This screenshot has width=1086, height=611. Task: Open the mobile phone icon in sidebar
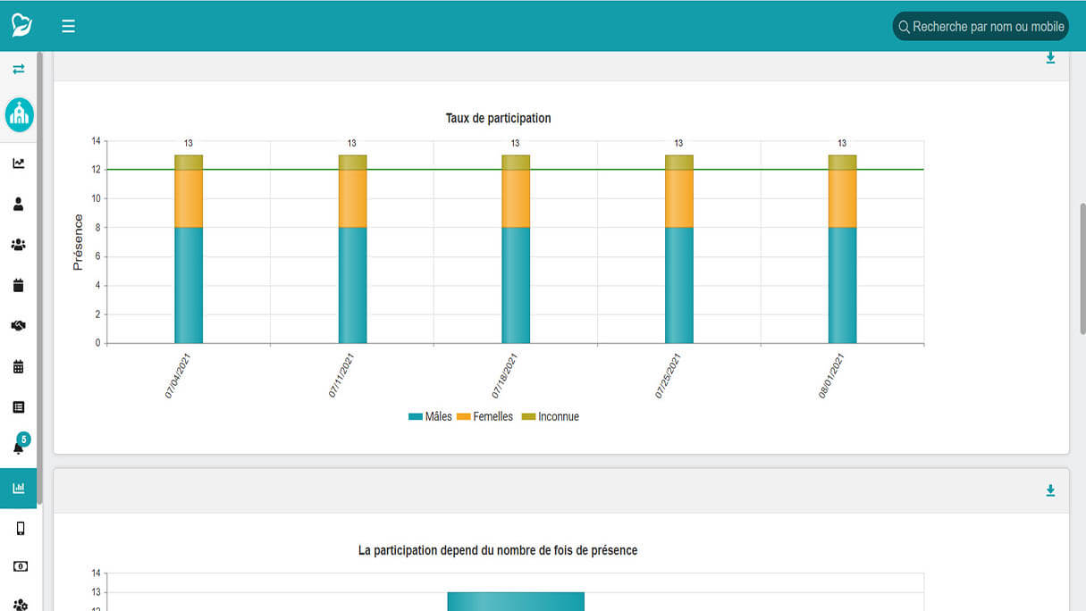(x=21, y=529)
